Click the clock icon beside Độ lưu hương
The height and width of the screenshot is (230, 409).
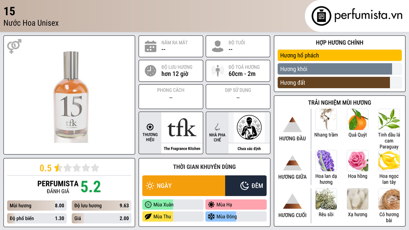tap(151, 71)
